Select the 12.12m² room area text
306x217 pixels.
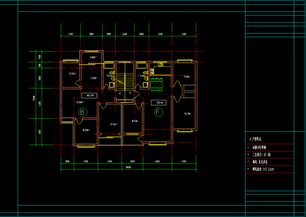click(x=114, y=124)
